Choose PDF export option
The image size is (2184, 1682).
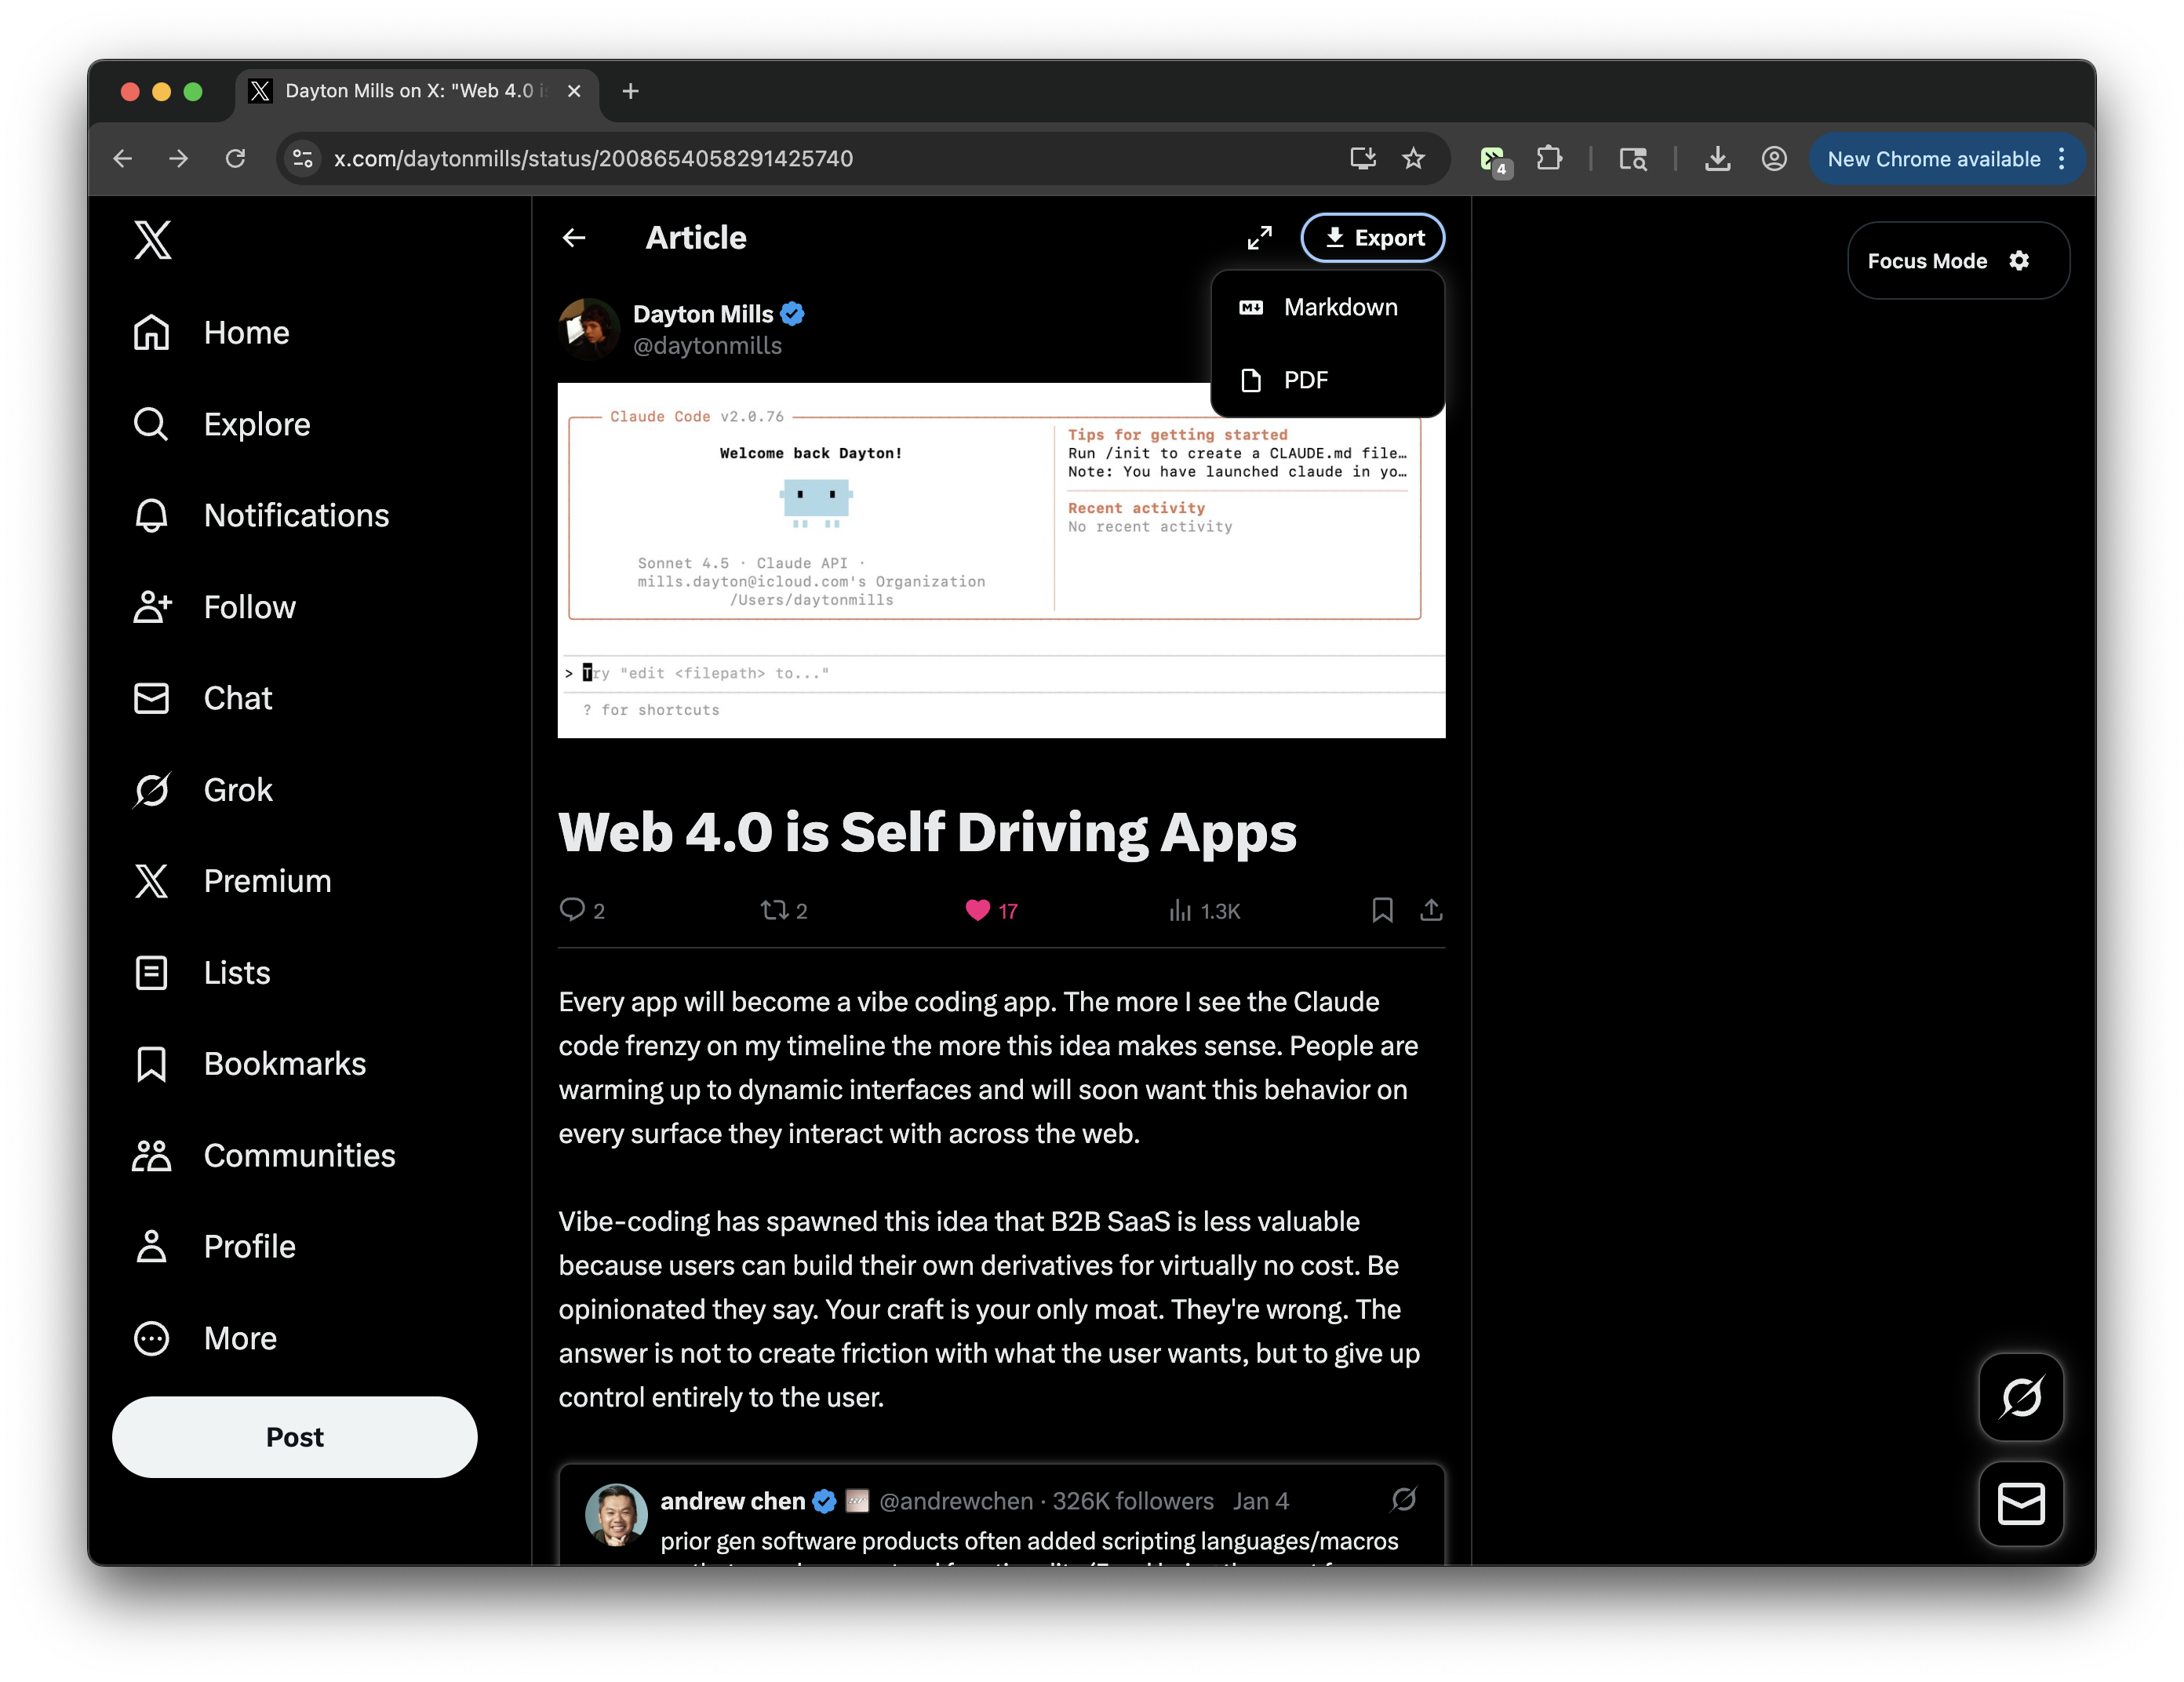tap(1305, 380)
